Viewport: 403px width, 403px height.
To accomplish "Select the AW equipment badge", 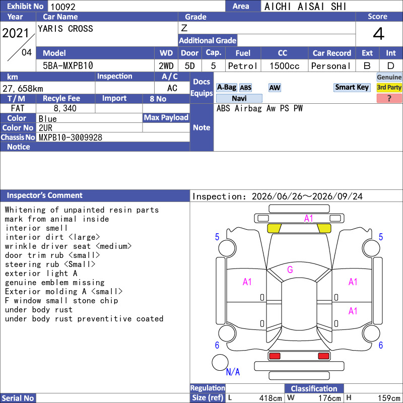I will coord(275,88).
